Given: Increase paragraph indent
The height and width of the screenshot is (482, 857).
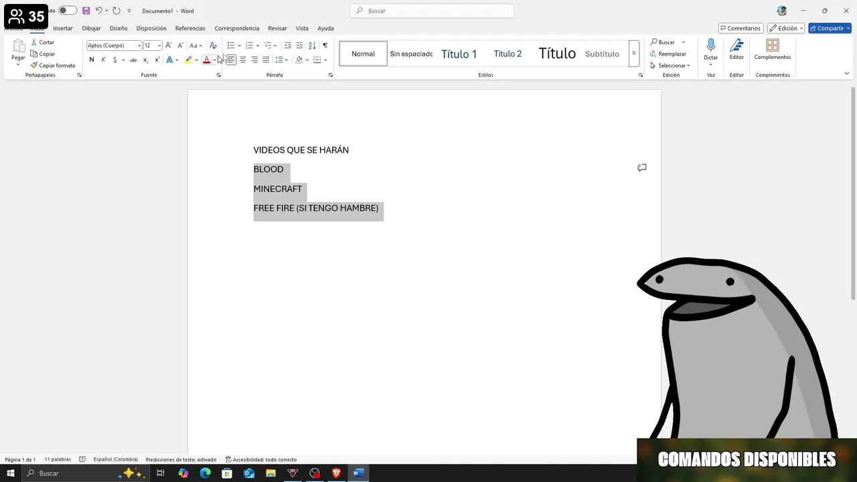Looking at the screenshot, I should tap(299, 46).
